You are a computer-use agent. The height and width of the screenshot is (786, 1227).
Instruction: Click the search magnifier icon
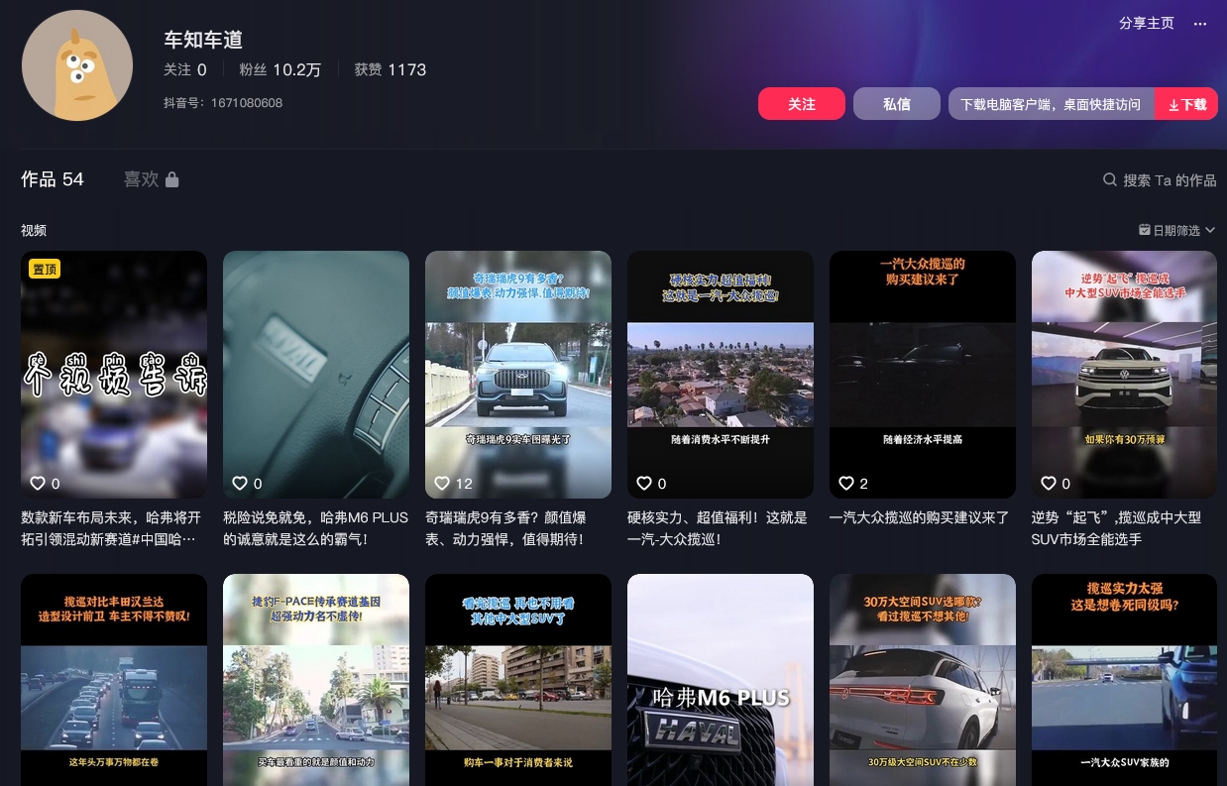click(x=1110, y=180)
